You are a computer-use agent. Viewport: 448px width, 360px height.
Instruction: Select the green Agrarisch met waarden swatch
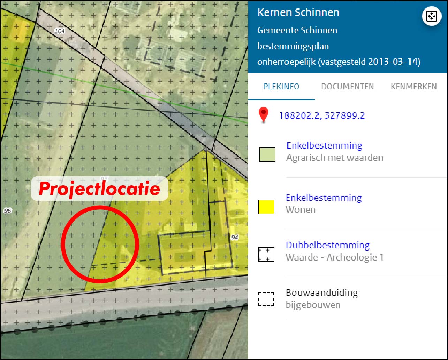coord(267,154)
